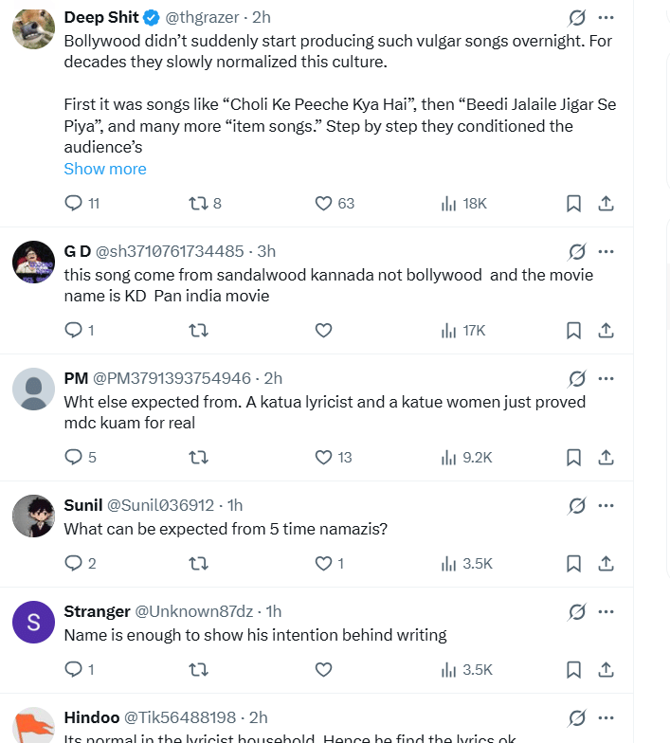Bookmark Stranger's tweet
The image size is (670, 743).
pyautogui.click(x=573, y=669)
